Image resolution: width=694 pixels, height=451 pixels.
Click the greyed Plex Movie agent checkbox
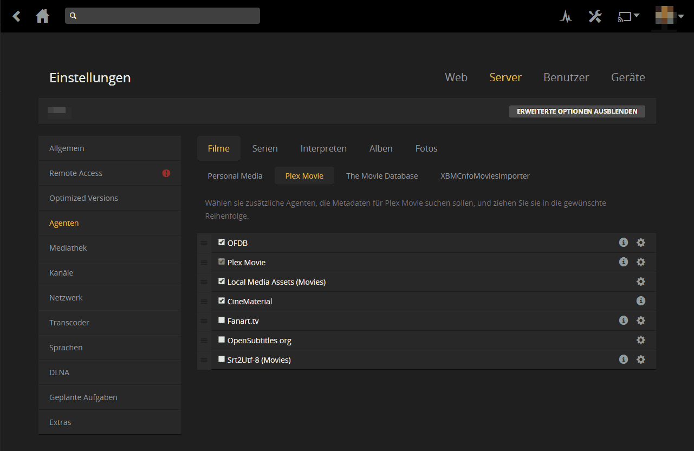click(x=222, y=262)
